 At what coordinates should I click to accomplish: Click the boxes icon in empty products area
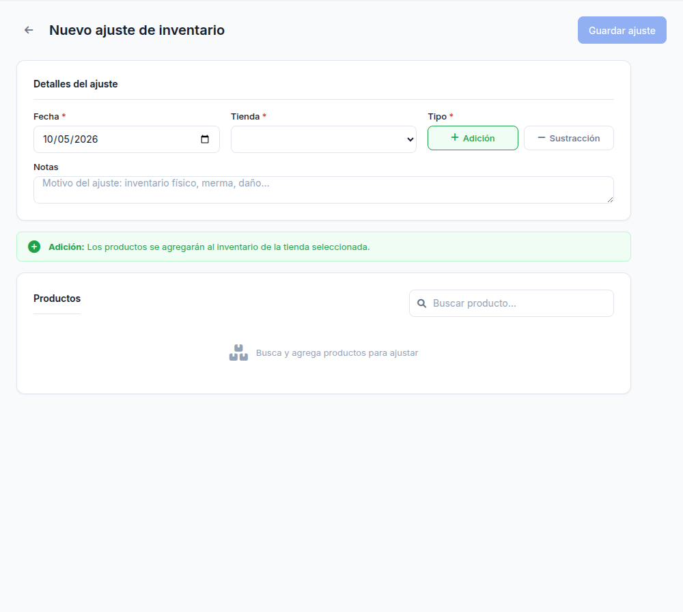click(x=238, y=353)
